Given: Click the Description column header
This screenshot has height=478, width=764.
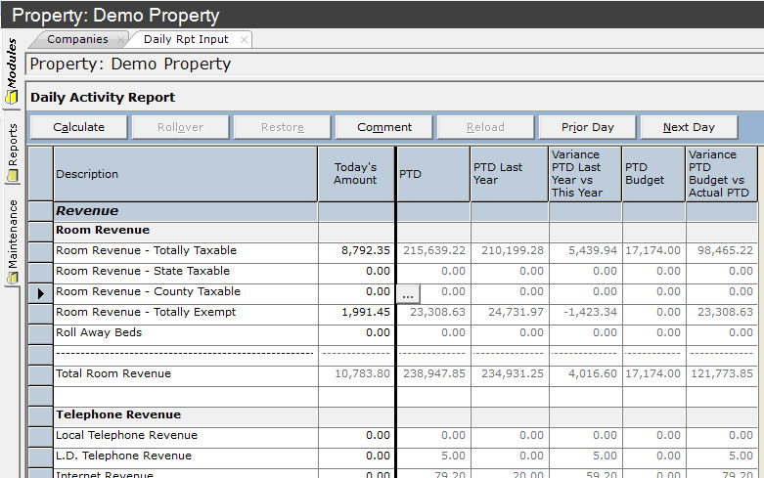Looking at the screenshot, I should 185,174.
